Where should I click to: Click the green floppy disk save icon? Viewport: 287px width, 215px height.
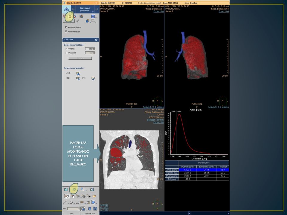(x=66, y=190)
